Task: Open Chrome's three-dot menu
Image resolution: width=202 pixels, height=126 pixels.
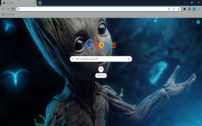Action: point(199,9)
